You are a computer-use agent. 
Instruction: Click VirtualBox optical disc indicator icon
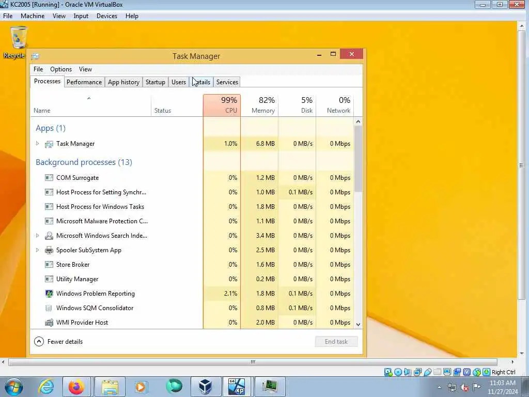pos(398,372)
